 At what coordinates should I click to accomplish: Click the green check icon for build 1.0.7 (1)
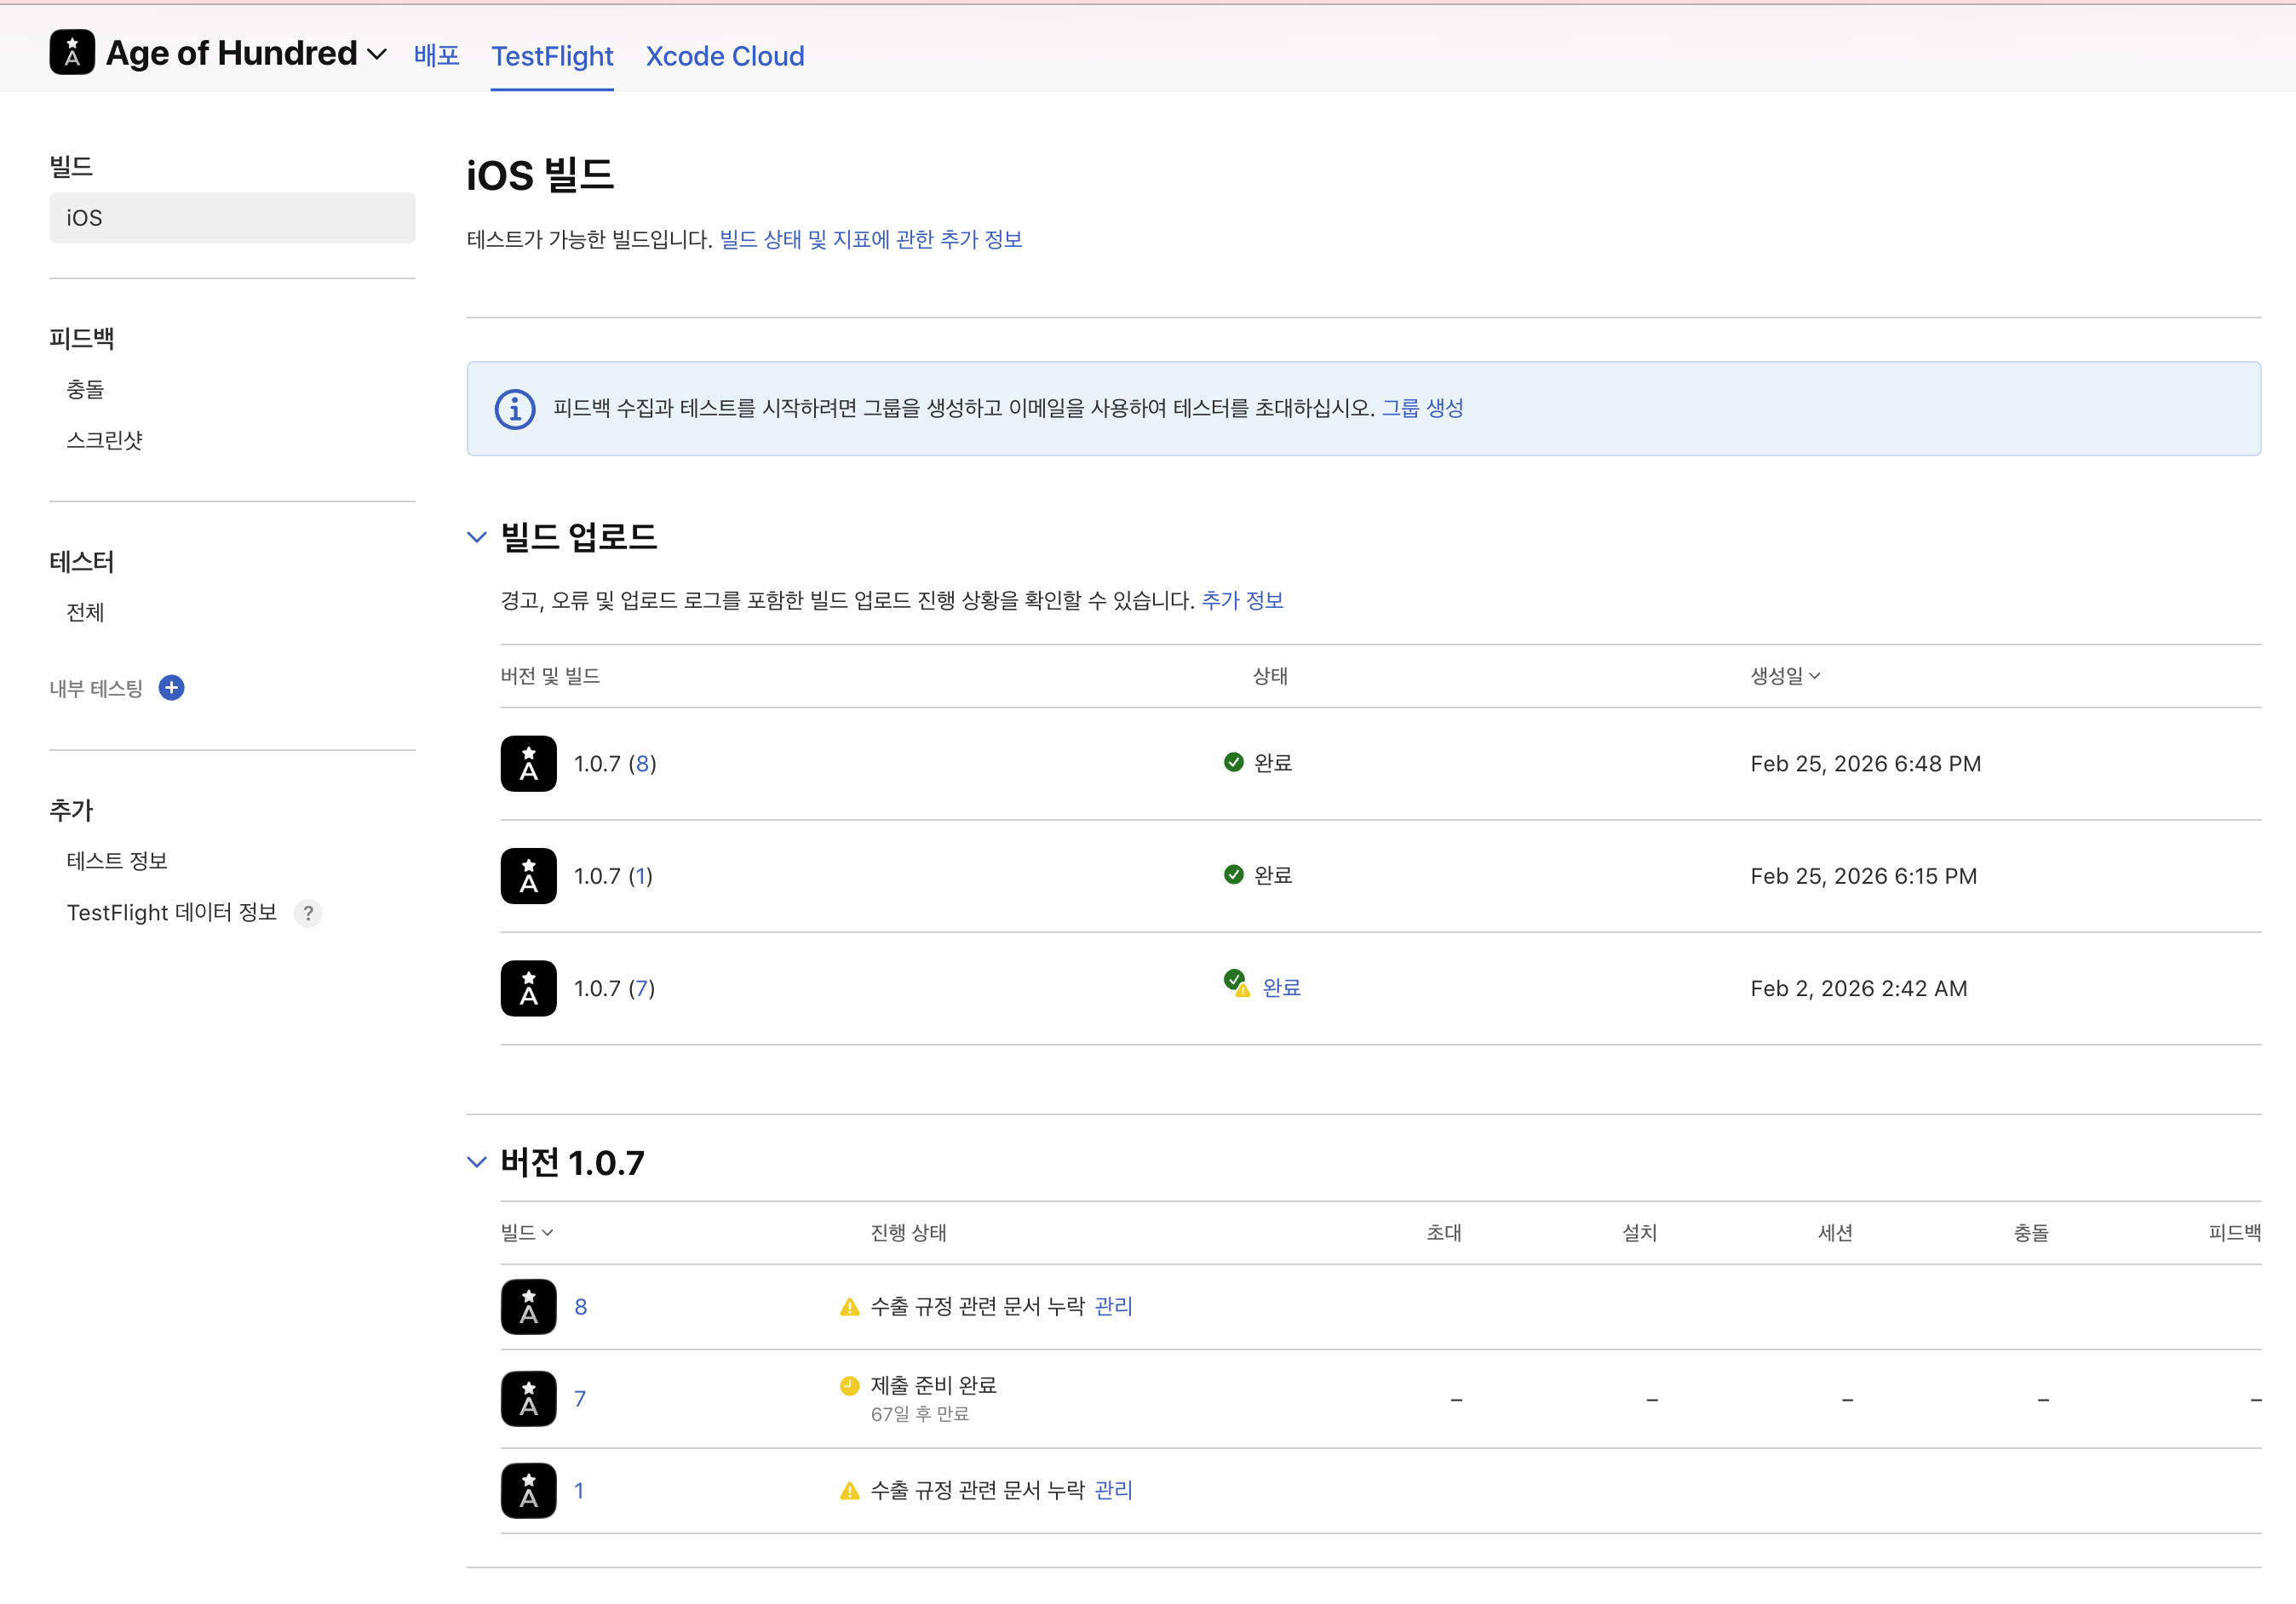click(x=1233, y=875)
